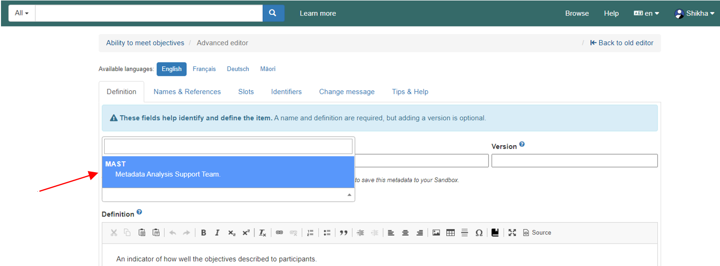Maximize the definition editor
Viewport: 720px width, 266px height.
(x=512, y=233)
